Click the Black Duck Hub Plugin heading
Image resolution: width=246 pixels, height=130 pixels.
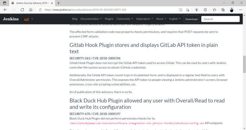click(x=147, y=104)
